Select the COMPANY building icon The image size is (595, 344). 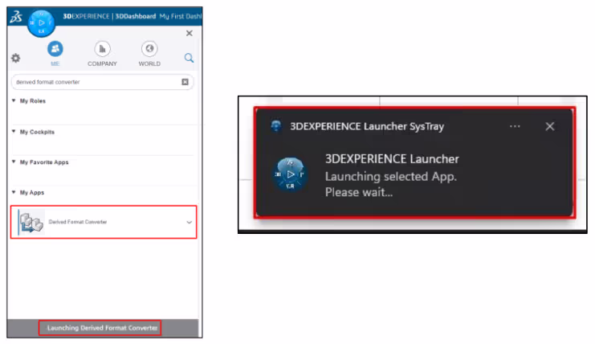[102, 49]
